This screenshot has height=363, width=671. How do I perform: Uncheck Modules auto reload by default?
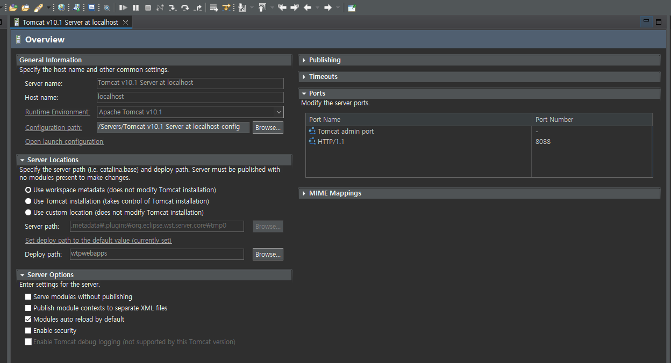[x=28, y=320]
